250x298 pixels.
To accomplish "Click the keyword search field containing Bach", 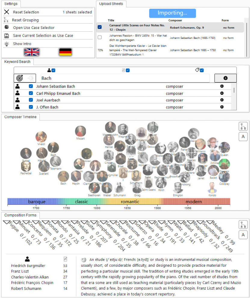I will [125, 78].
